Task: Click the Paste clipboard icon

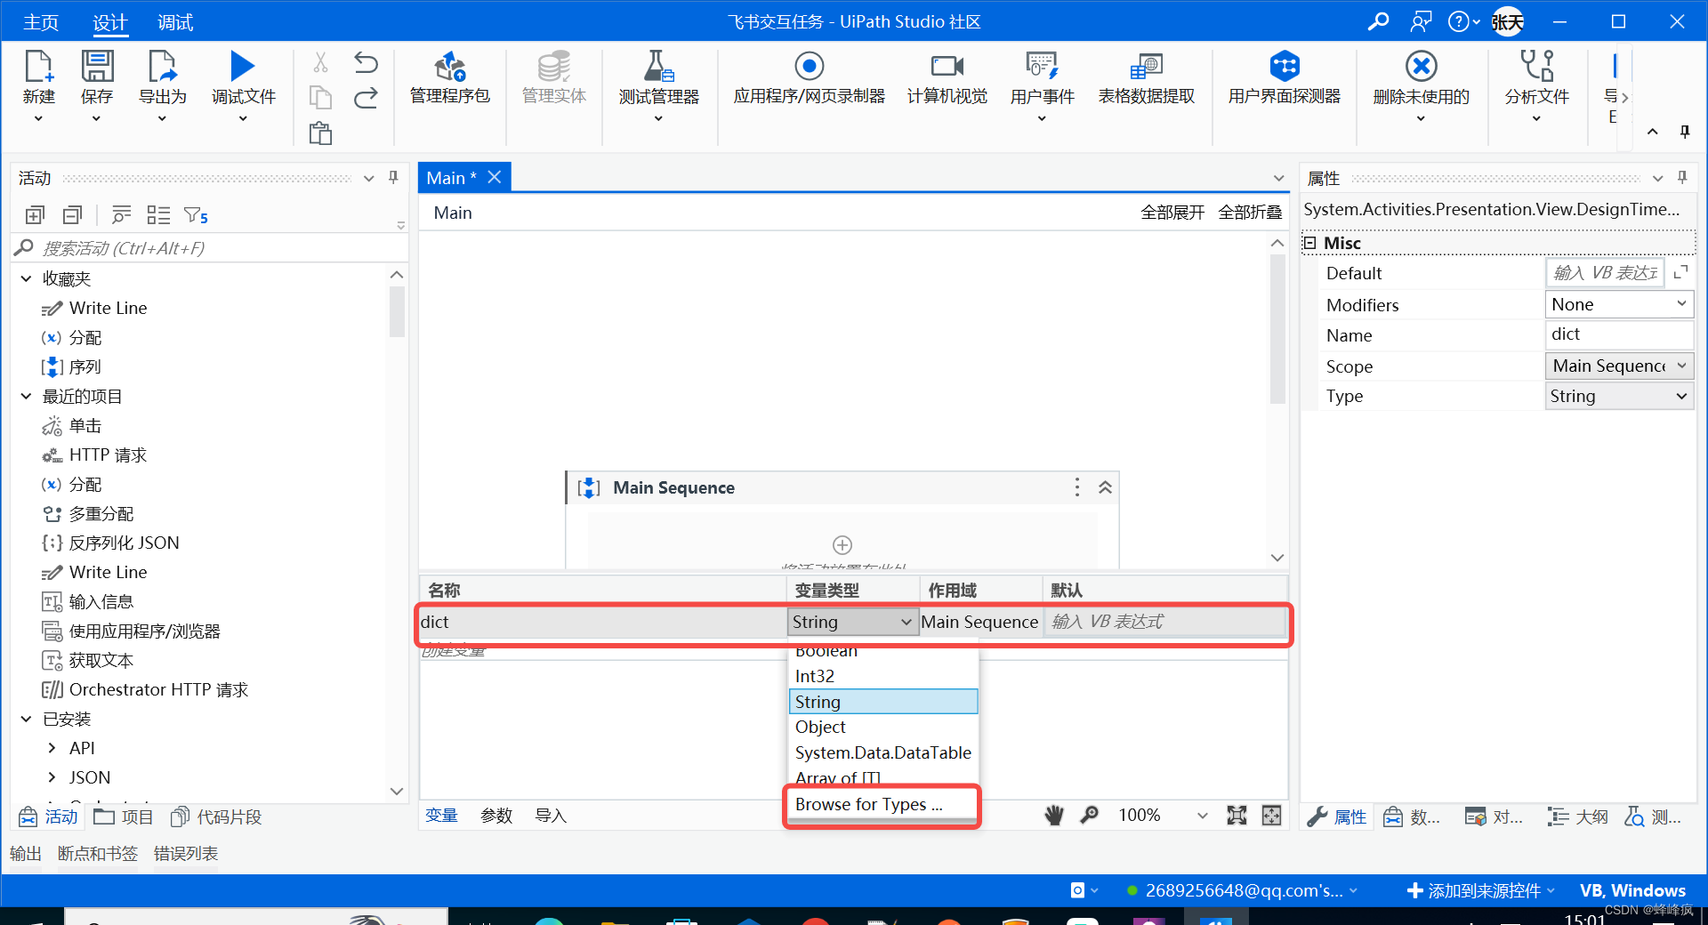Action: click(320, 133)
